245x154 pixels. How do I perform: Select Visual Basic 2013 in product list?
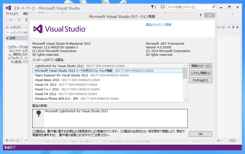pos(108,80)
